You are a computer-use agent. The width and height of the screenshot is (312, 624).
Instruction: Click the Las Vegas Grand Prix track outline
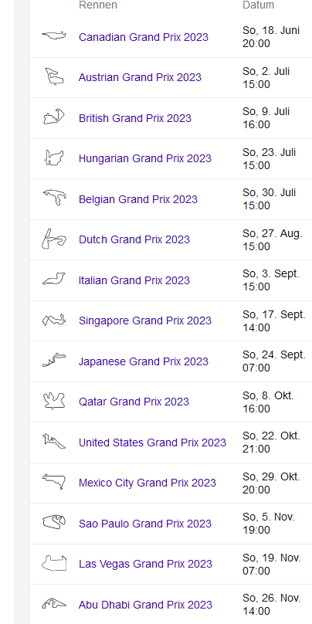54,563
